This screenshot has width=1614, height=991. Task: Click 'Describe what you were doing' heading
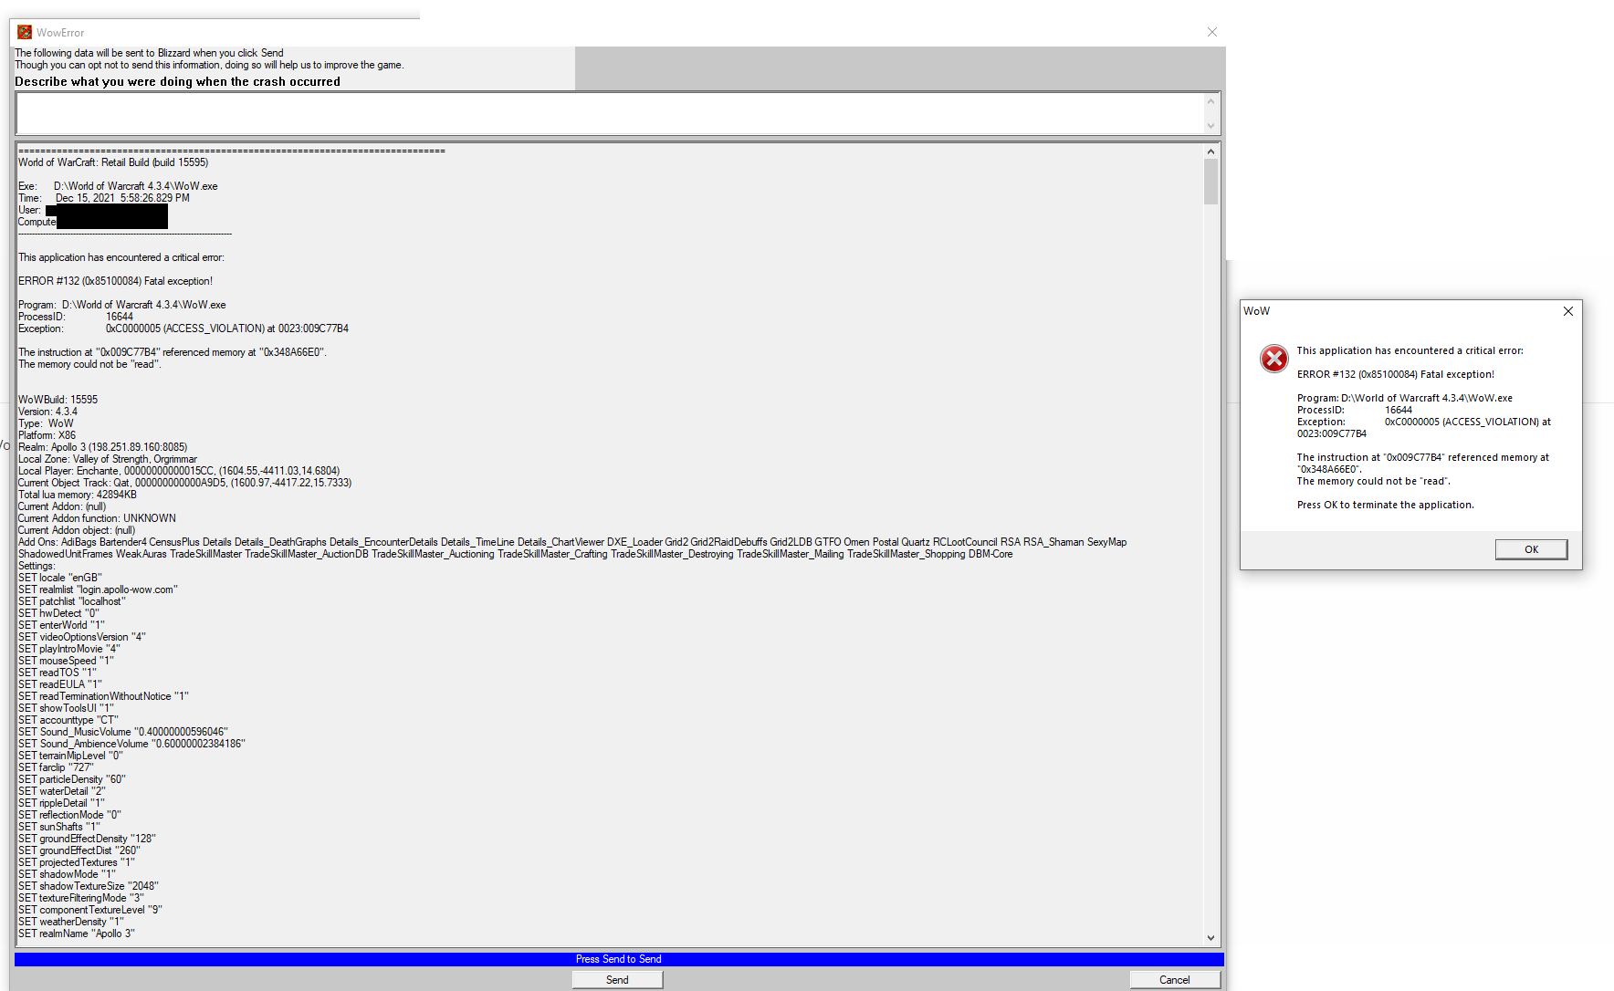177,81
